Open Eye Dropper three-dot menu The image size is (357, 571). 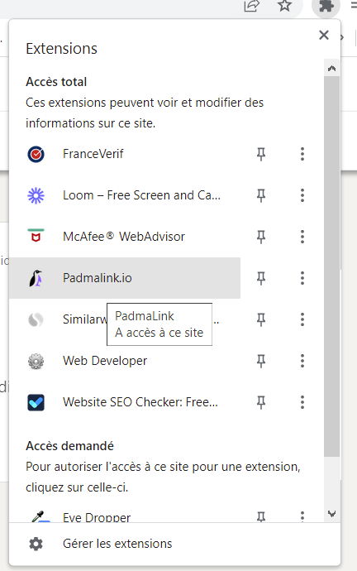302,516
